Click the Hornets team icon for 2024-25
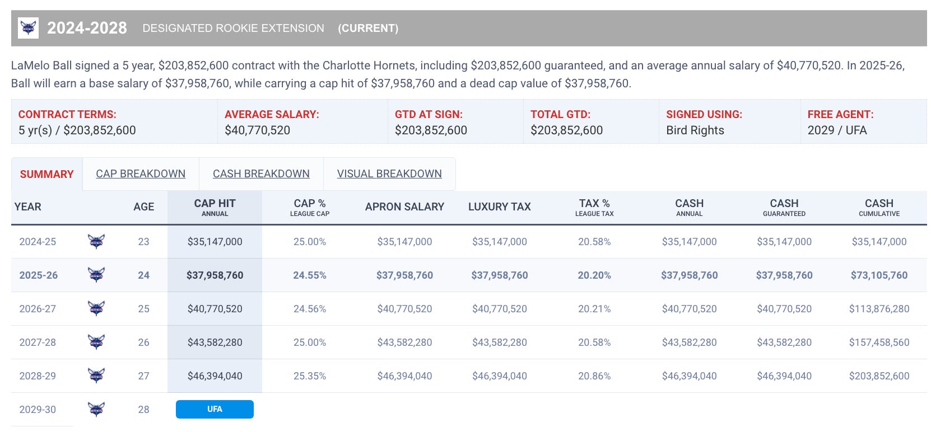This screenshot has height=432, width=931. [x=96, y=242]
